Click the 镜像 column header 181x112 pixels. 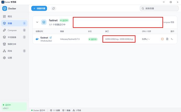[62, 31]
